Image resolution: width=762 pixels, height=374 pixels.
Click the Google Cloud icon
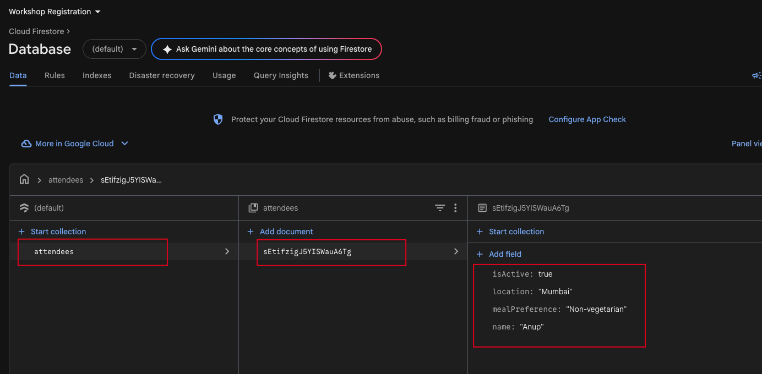pyautogui.click(x=26, y=144)
